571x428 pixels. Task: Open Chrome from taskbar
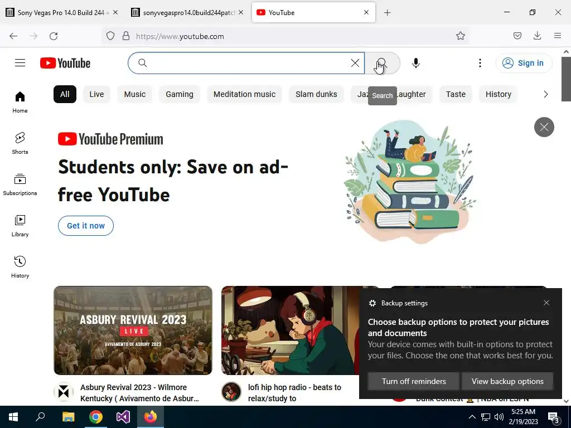(96, 417)
